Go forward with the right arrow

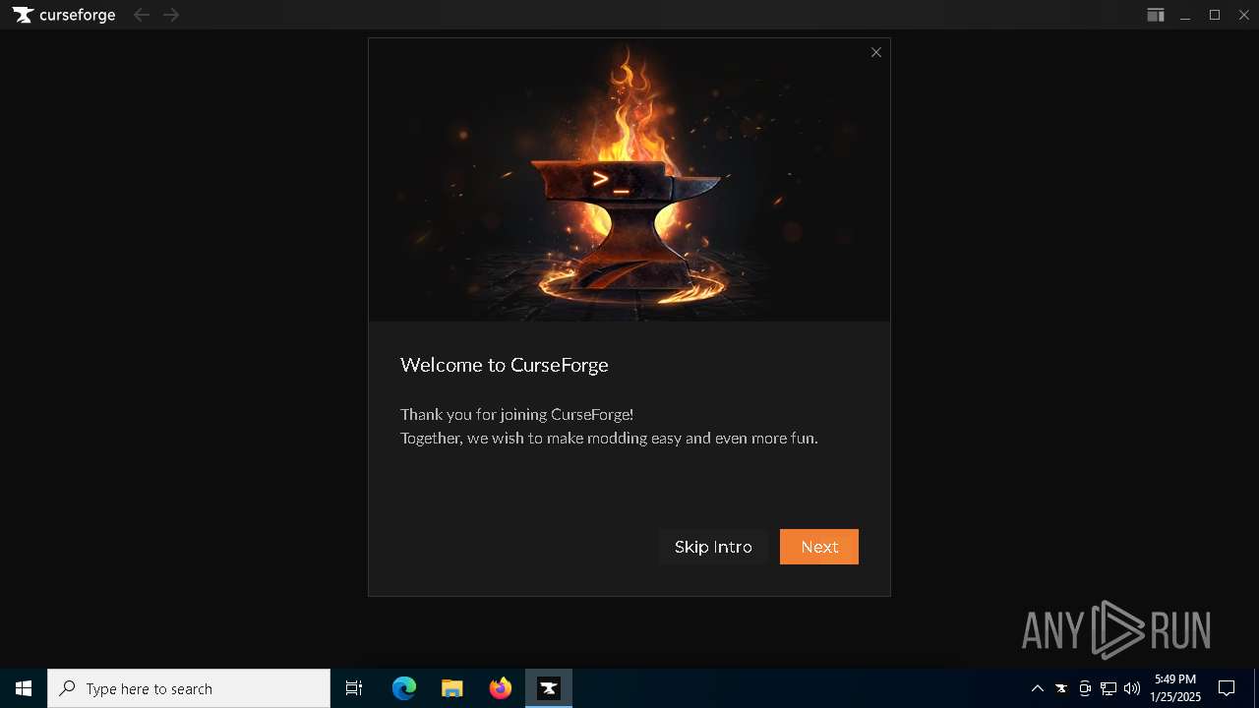pyautogui.click(x=171, y=15)
